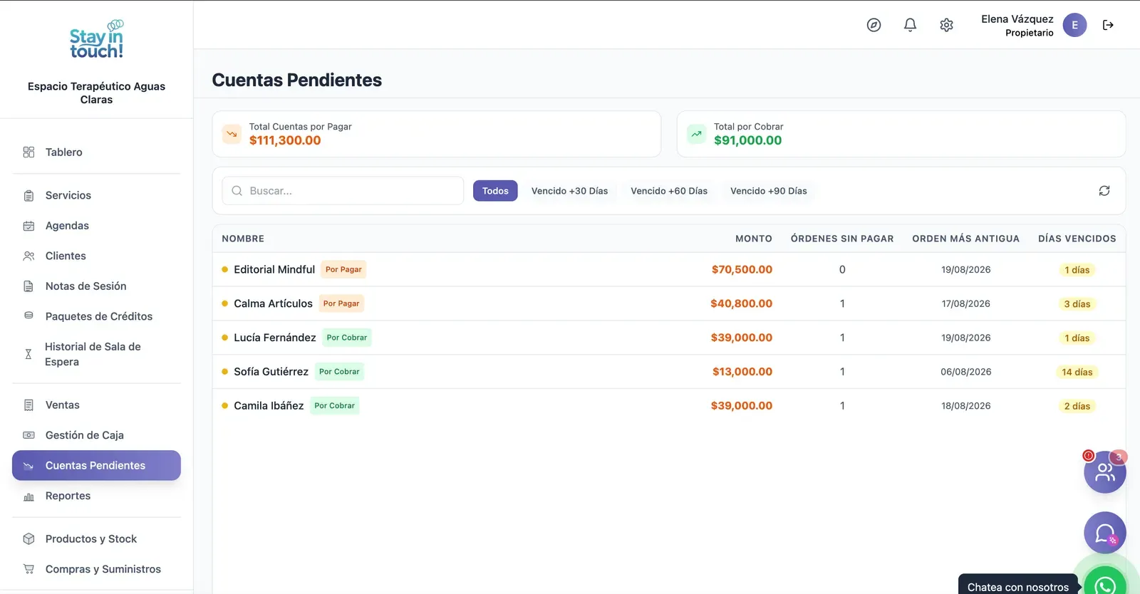The width and height of the screenshot is (1140, 594).
Task: Open Gestión de Caja in sidebar
Action: 96,435
